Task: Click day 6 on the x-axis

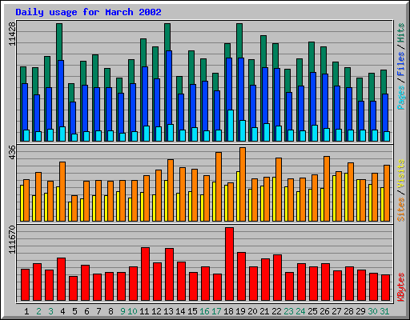Action: [86, 311]
